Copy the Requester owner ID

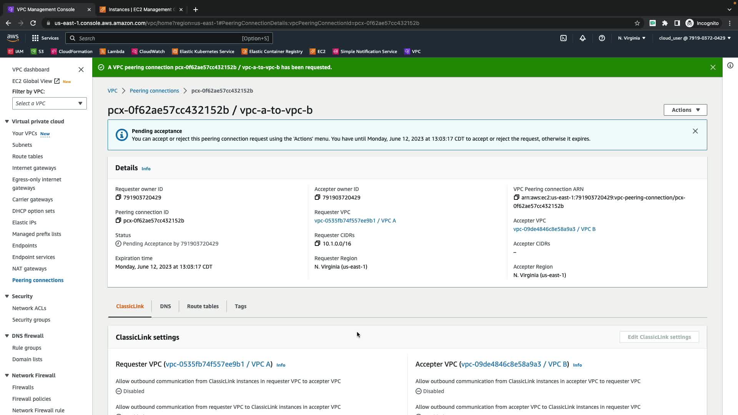tap(118, 198)
